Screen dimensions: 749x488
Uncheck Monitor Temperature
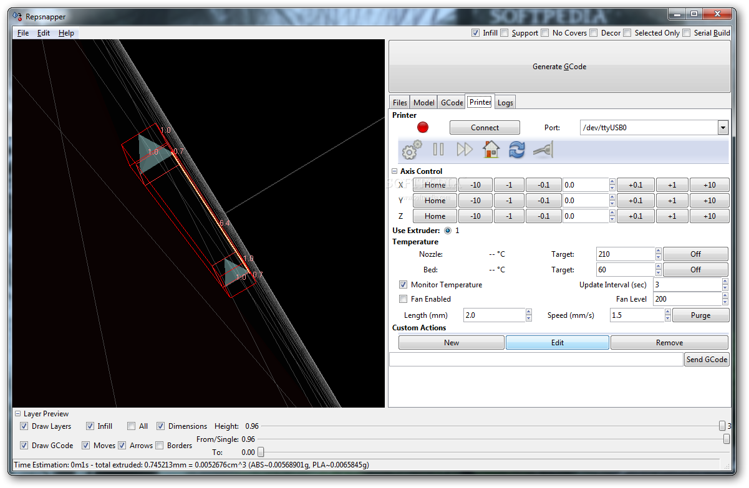coord(403,284)
